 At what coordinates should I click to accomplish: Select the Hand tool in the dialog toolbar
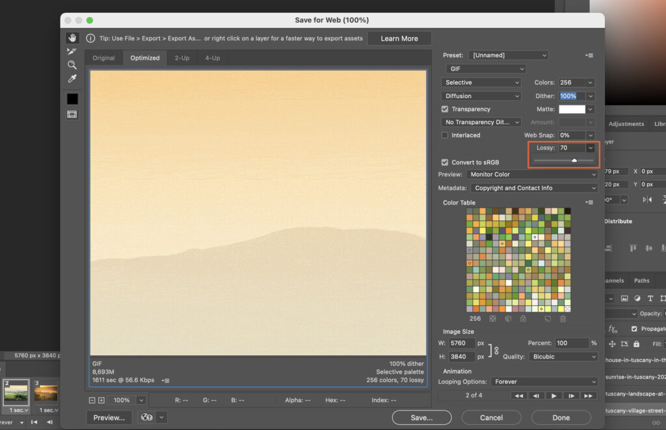(72, 37)
